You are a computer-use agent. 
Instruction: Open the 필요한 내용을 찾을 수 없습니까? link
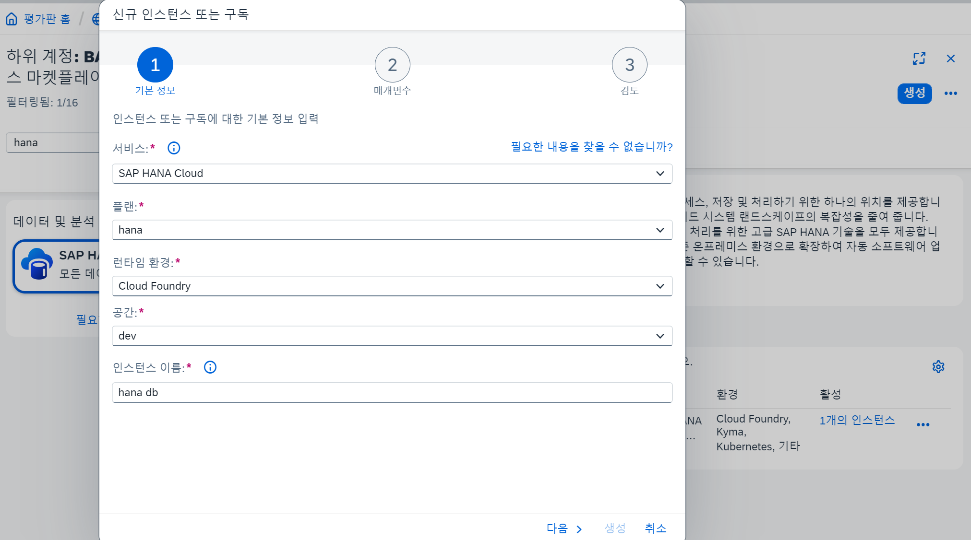coord(591,147)
